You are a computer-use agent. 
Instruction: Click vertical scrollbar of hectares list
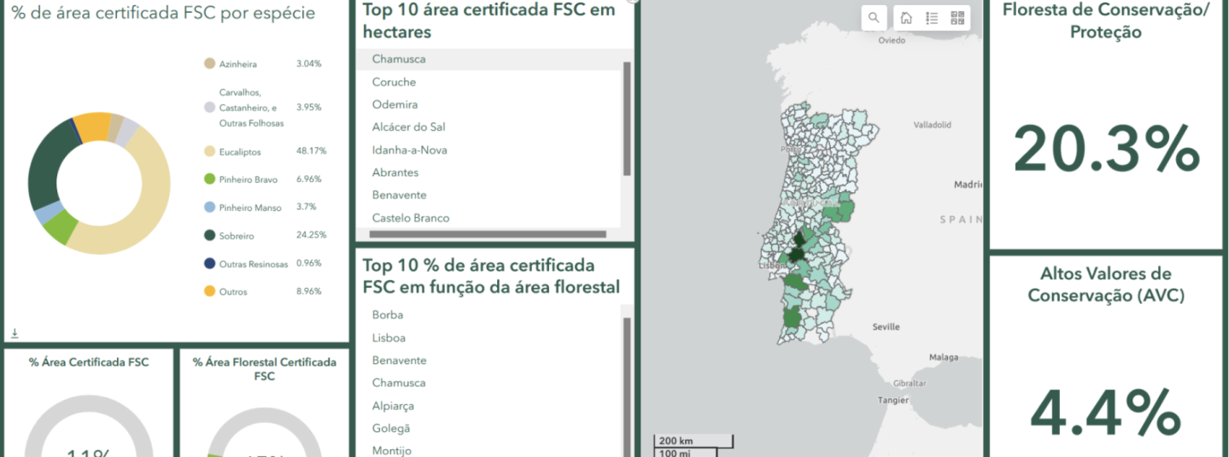pos(627,118)
